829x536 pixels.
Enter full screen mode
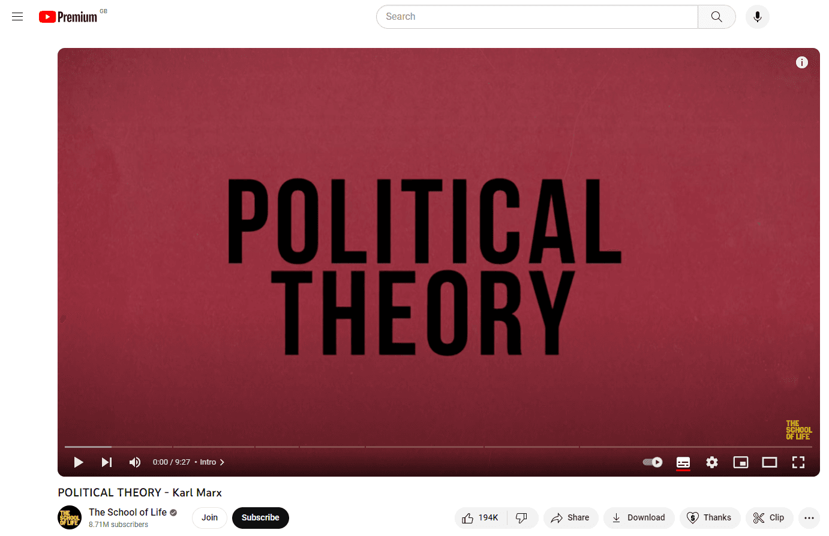click(798, 462)
